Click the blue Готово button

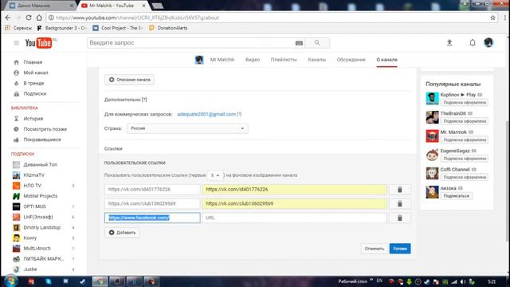point(400,249)
